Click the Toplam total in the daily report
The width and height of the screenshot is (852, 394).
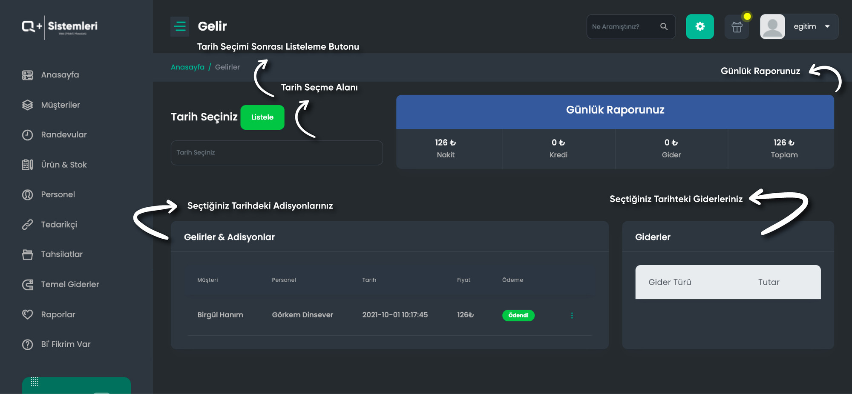784,148
